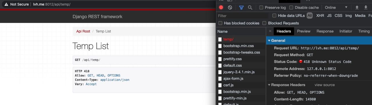Viewport: 372px width, 105px height.
Task: Select the jquery-3.4.1.min.js request
Action: [x=241, y=72]
